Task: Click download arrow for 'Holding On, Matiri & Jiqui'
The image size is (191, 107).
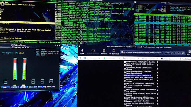Action: (157, 104)
